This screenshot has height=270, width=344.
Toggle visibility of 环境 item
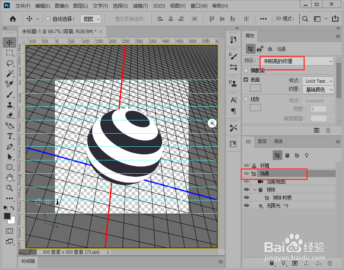tap(246, 166)
